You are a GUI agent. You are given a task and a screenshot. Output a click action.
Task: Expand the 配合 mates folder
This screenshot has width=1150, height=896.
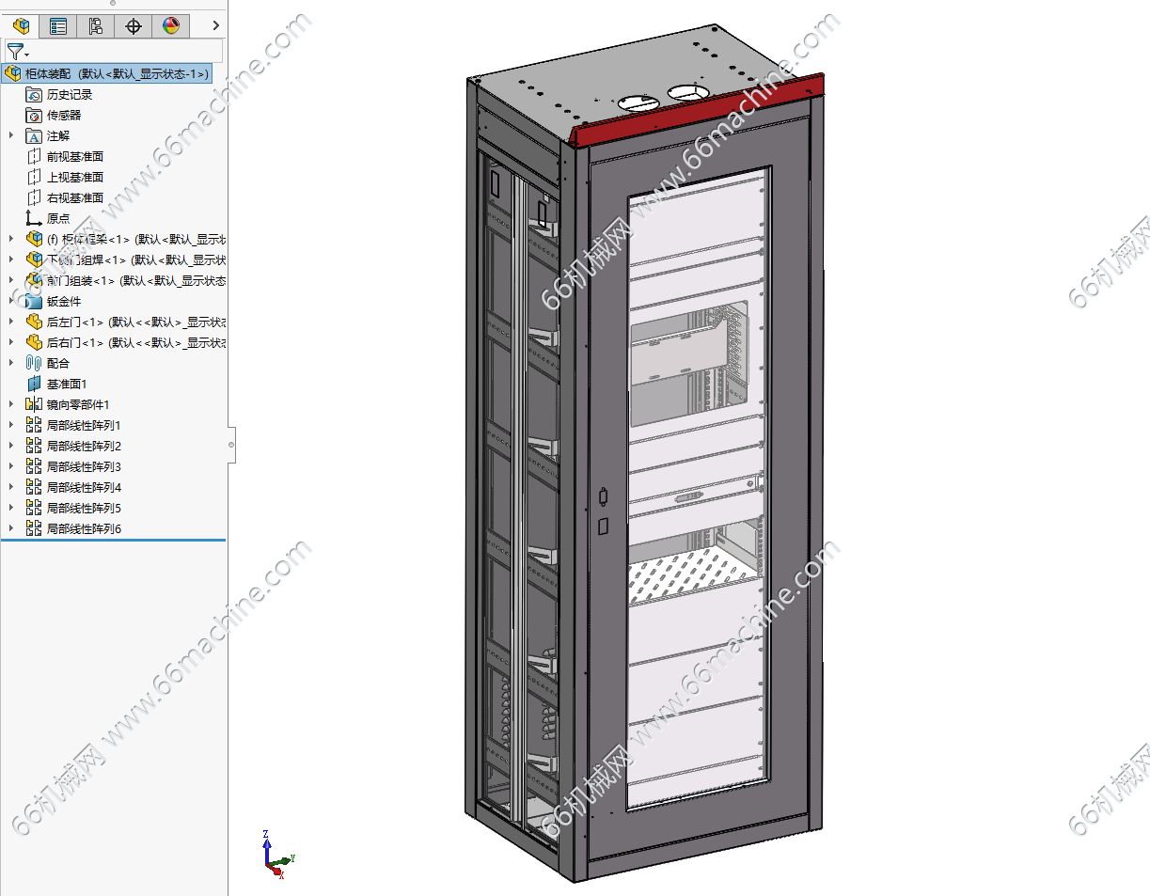(11, 363)
